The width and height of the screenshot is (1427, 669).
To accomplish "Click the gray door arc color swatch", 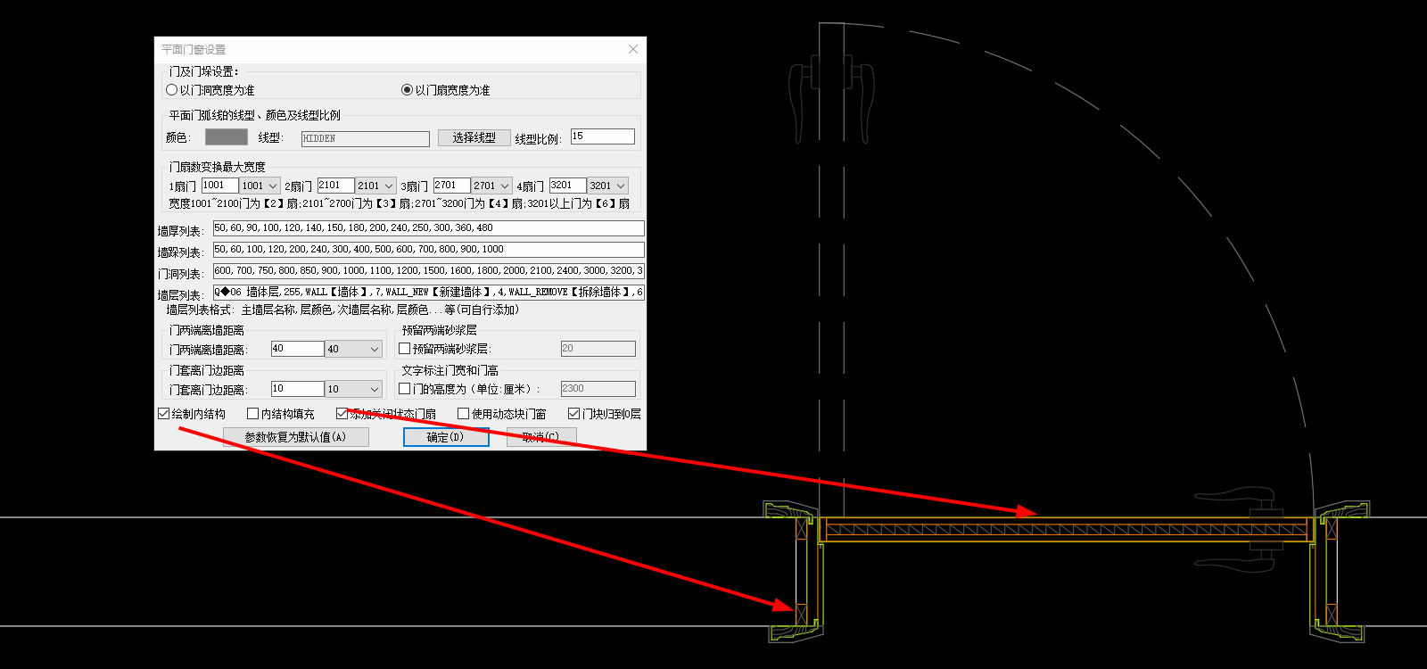I will point(227,137).
